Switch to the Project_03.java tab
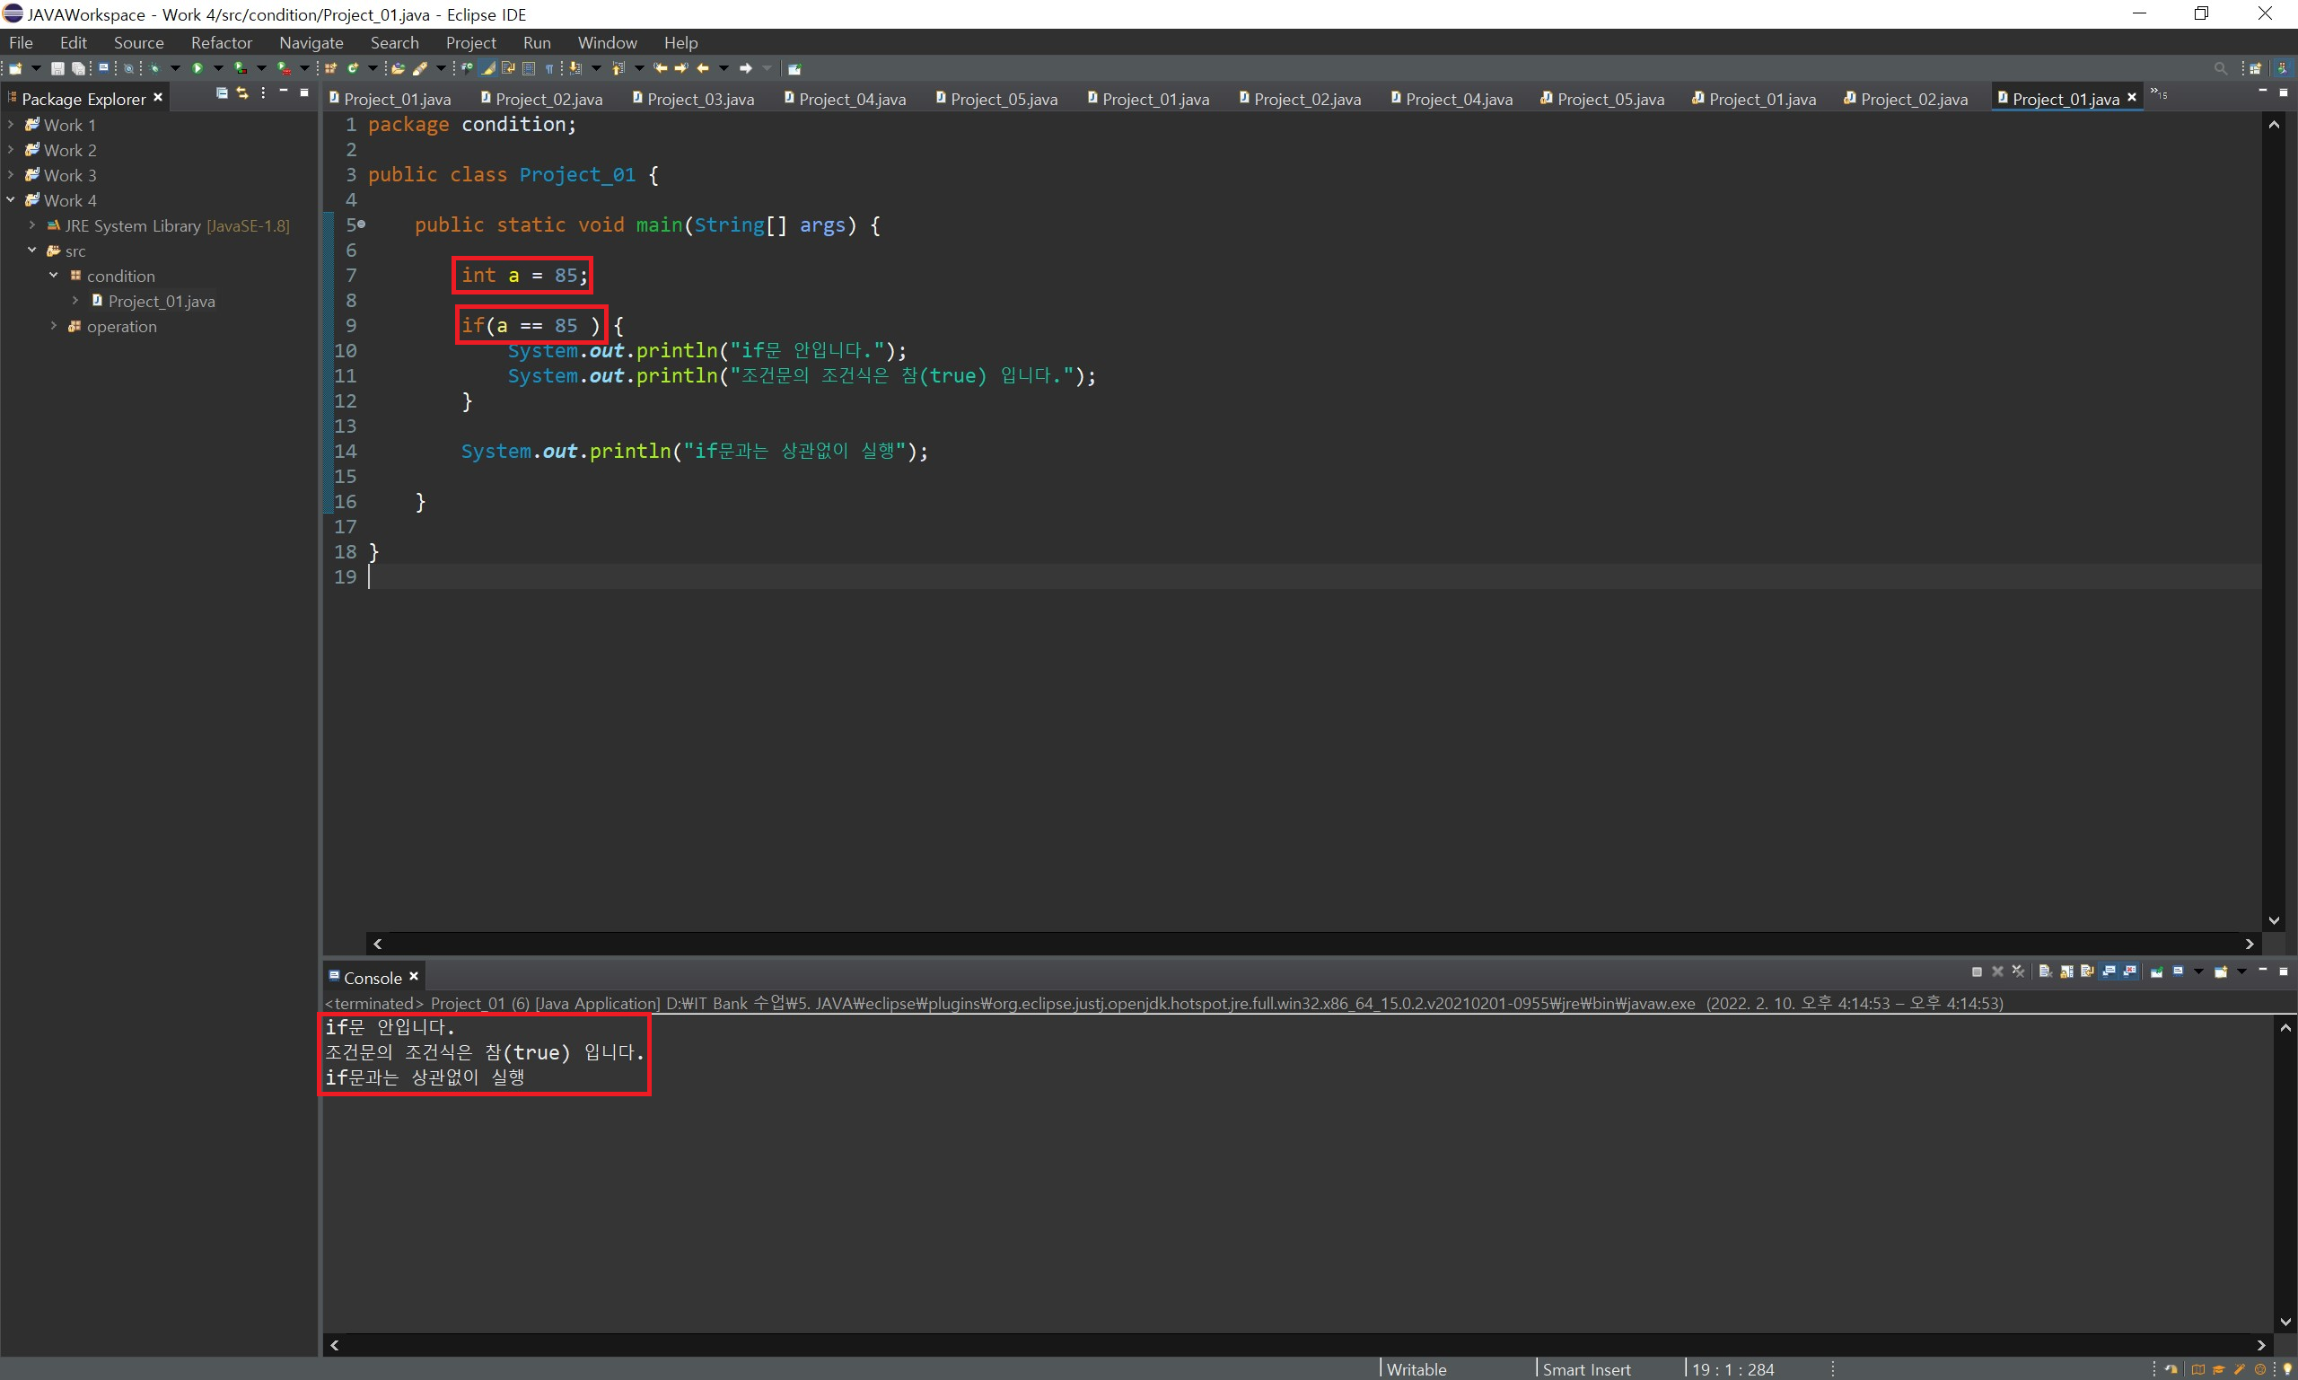 (x=699, y=99)
